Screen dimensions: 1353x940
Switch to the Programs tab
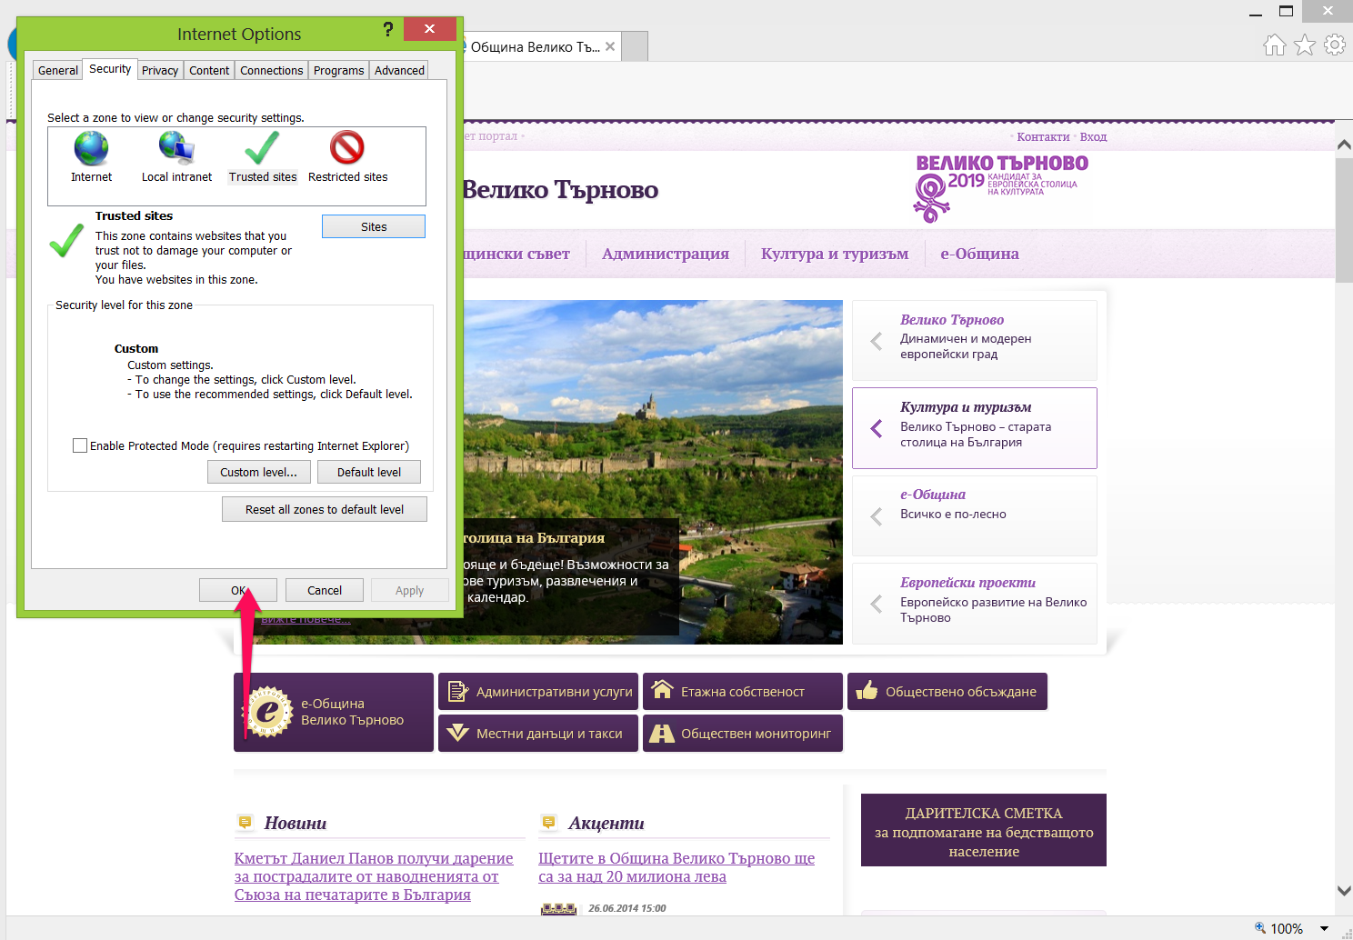339,70
